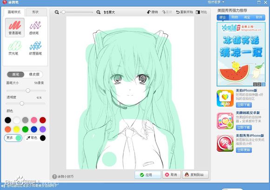Click the 对比 compare button
Screen dimensions: 270x190
(x=201, y=12)
